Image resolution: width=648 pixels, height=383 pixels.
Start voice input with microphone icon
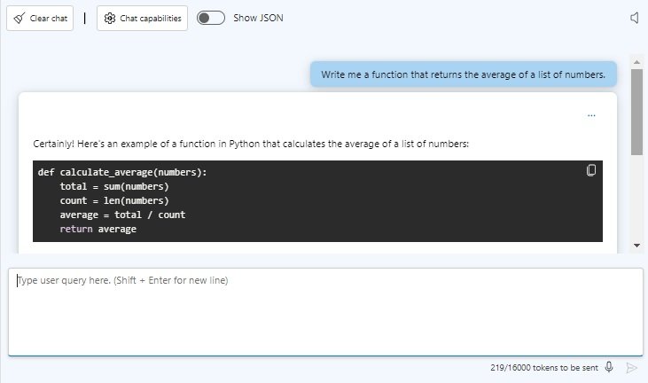coord(609,367)
